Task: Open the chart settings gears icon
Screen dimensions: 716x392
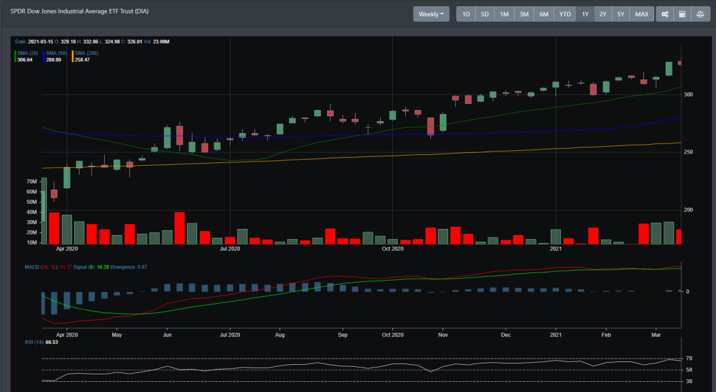Action: pos(665,14)
